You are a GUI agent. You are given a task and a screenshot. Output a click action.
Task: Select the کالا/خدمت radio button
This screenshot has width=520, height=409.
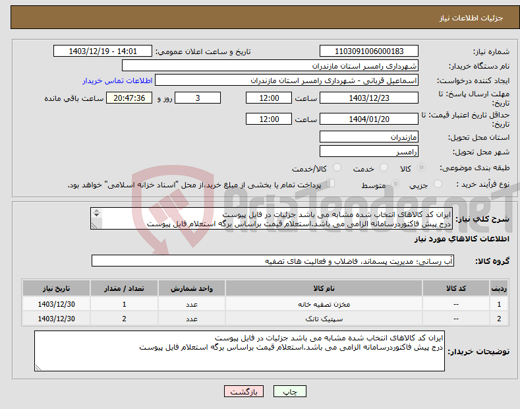click(x=337, y=168)
